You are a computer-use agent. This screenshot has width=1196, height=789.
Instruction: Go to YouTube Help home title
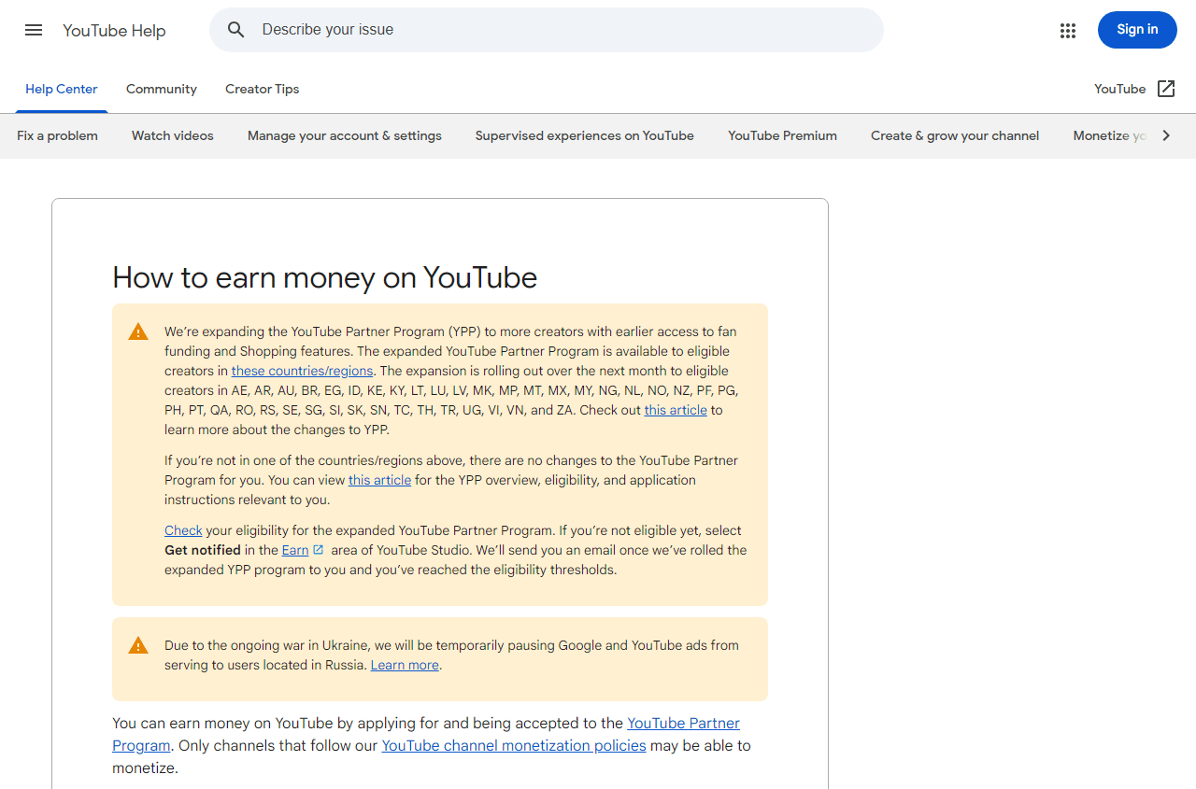point(114,31)
